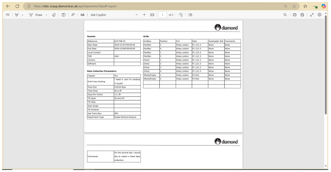Select the Draw tool

click(36, 15)
